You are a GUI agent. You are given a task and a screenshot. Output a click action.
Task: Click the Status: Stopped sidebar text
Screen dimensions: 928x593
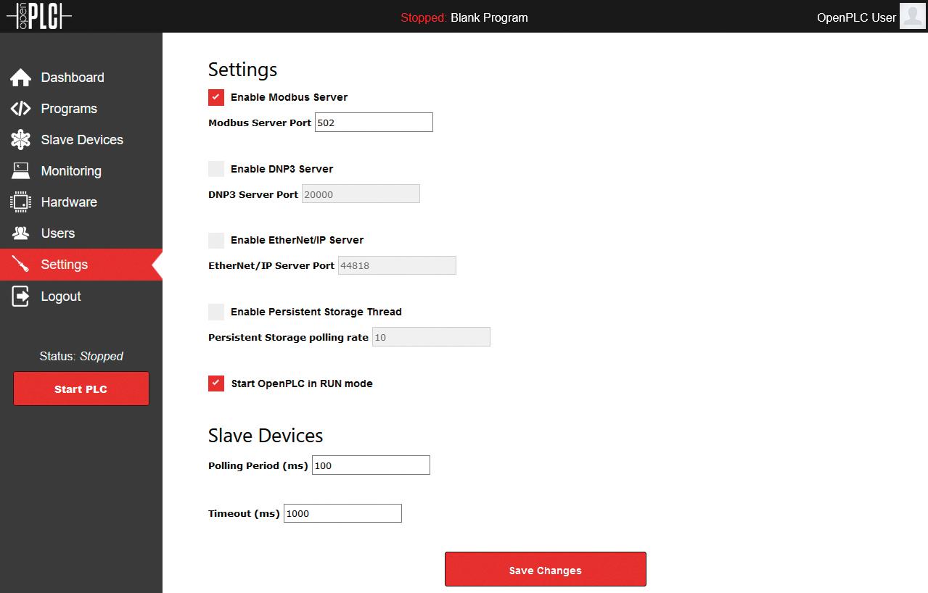click(81, 356)
